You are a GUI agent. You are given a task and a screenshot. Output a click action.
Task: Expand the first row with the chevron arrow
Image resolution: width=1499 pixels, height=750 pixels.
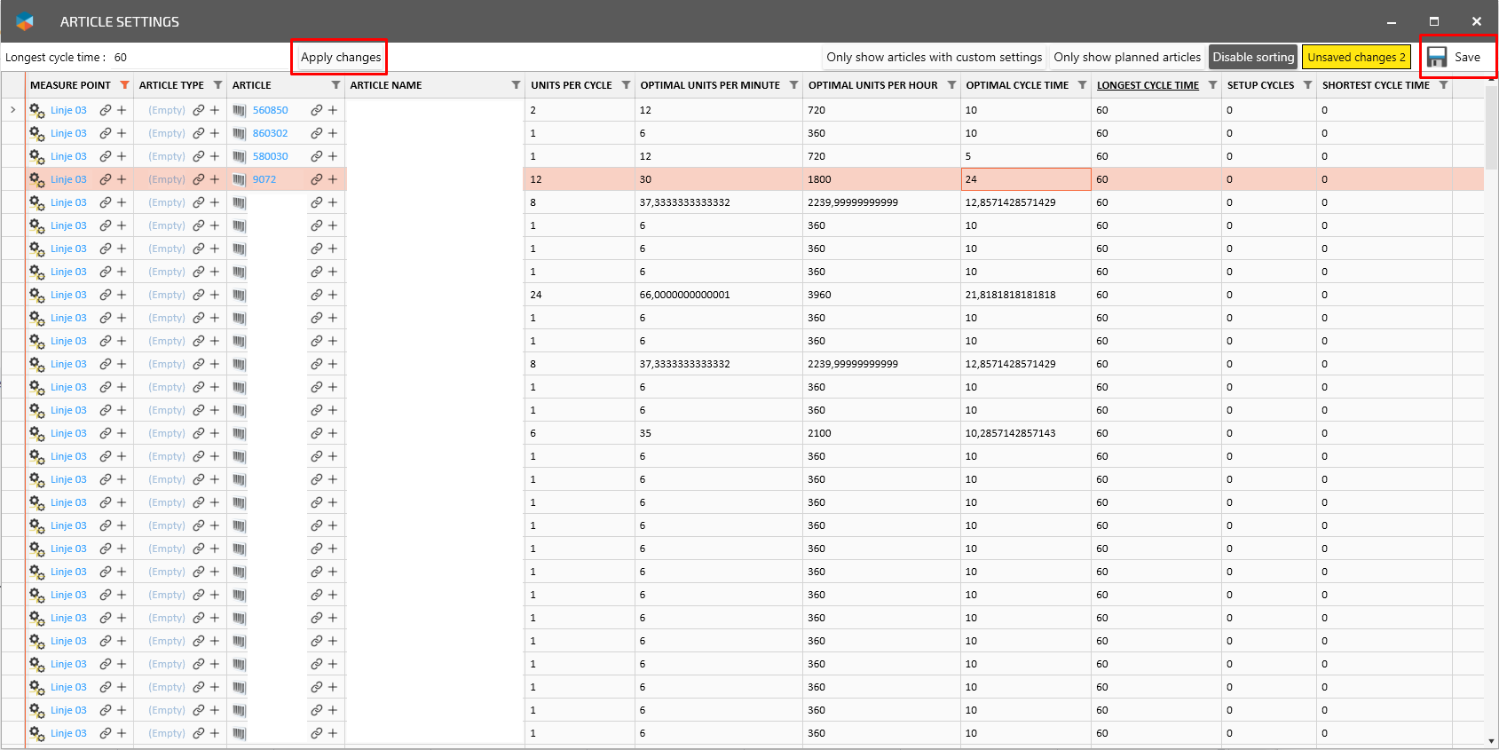(x=13, y=110)
